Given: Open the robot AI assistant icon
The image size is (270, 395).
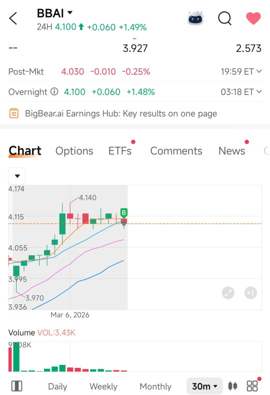Looking at the screenshot, I should 195,18.
